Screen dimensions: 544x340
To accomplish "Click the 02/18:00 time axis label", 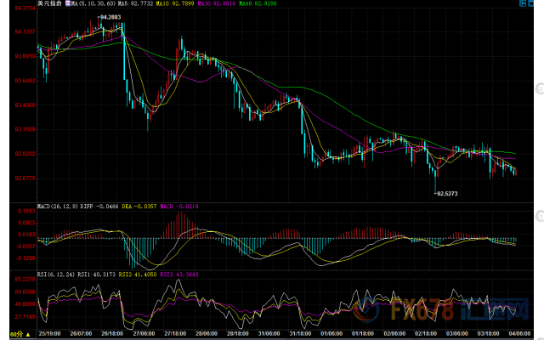I will click(x=426, y=334).
